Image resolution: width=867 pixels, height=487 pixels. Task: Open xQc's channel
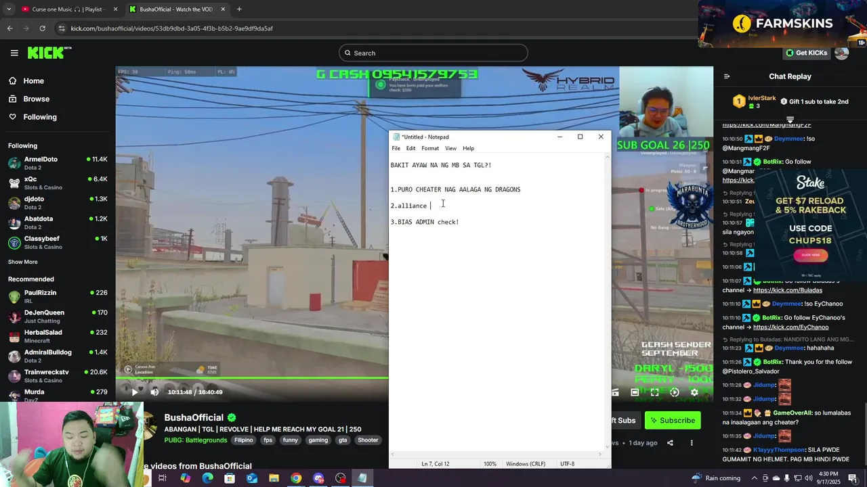(58, 183)
